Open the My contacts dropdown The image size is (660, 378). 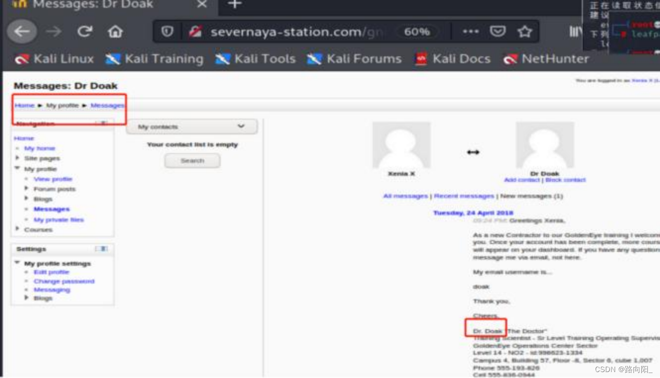tap(192, 127)
